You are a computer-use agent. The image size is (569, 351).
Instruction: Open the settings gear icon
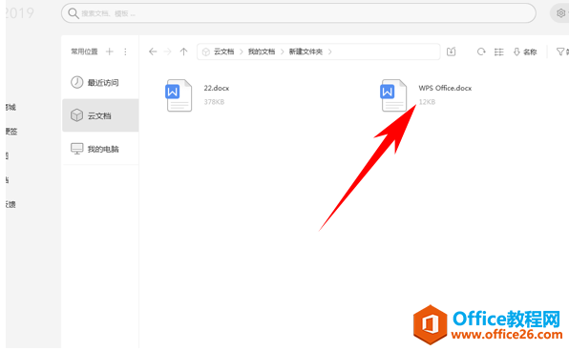(x=560, y=13)
